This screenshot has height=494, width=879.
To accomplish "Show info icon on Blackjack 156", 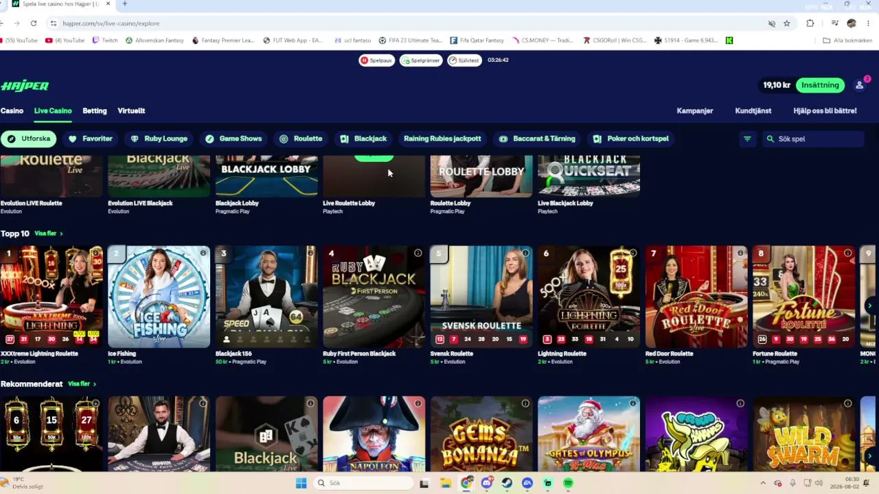I will point(310,253).
